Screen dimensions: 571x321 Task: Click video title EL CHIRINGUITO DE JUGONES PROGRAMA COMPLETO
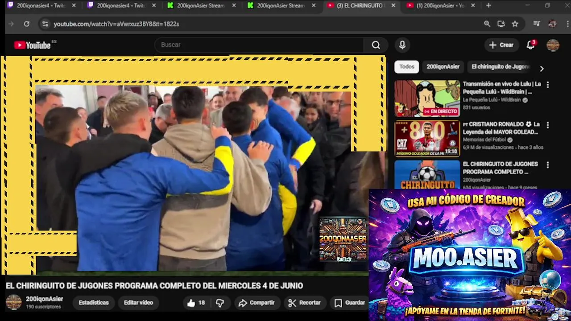point(154,286)
